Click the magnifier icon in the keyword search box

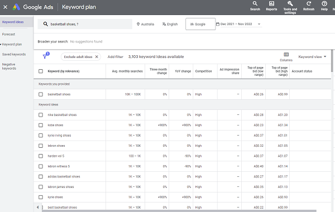tap(46, 24)
